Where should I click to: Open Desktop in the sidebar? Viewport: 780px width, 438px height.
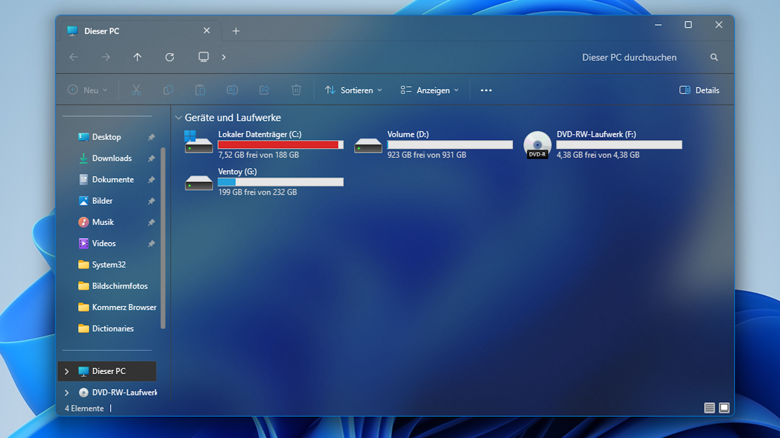point(106,137)
